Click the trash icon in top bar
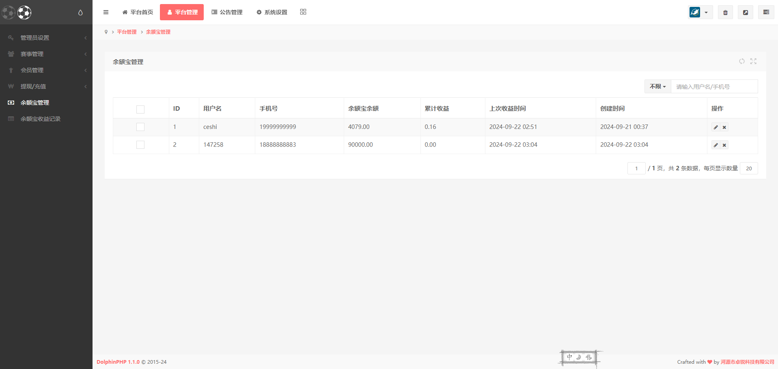The image size is (778, 369). pos(725,12)
